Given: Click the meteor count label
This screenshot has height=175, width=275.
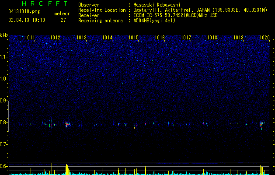Looking at the screenshot, I should pos(62,14).
